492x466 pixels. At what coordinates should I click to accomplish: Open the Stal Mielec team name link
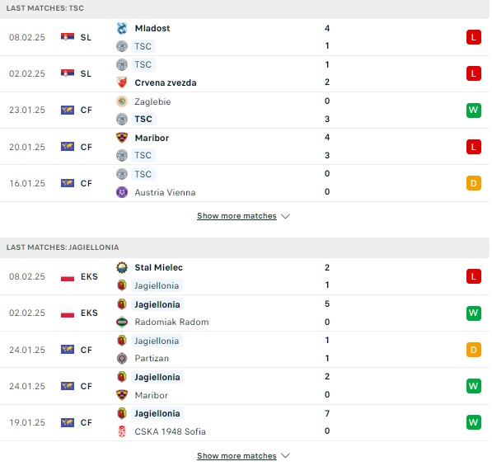click(159, 267)
